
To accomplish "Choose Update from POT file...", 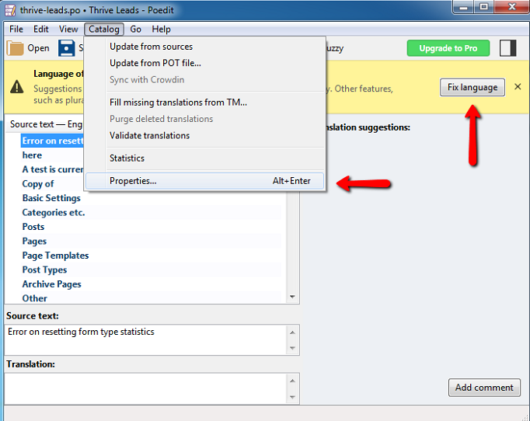I will 205,63.
